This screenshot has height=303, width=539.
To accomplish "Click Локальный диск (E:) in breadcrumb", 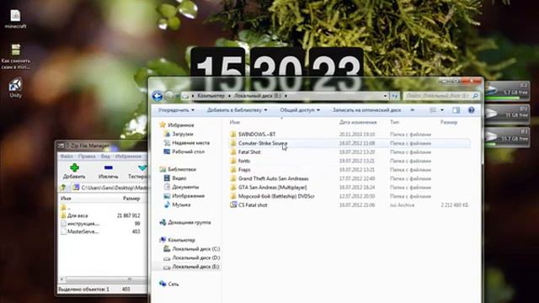I will (258, 96).
